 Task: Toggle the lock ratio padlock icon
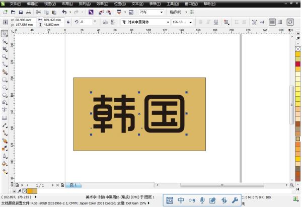click(x=68, y=22)
